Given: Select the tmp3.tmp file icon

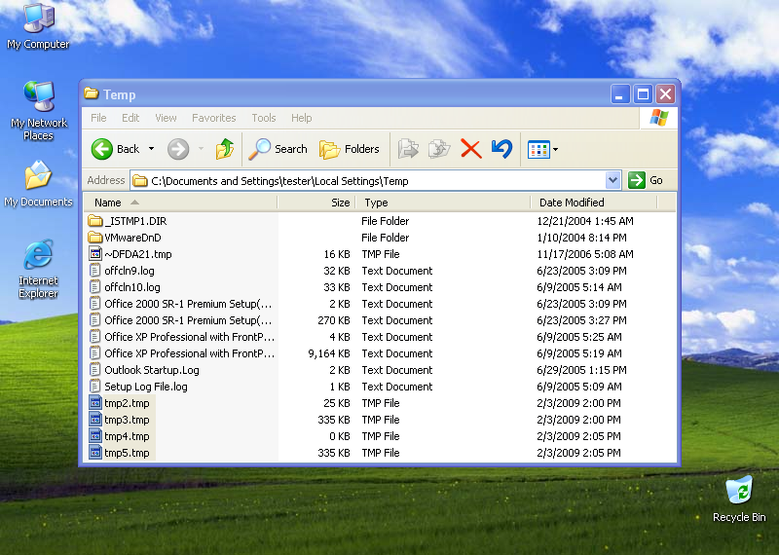Looking at the screenshot, I should (94, 420).
